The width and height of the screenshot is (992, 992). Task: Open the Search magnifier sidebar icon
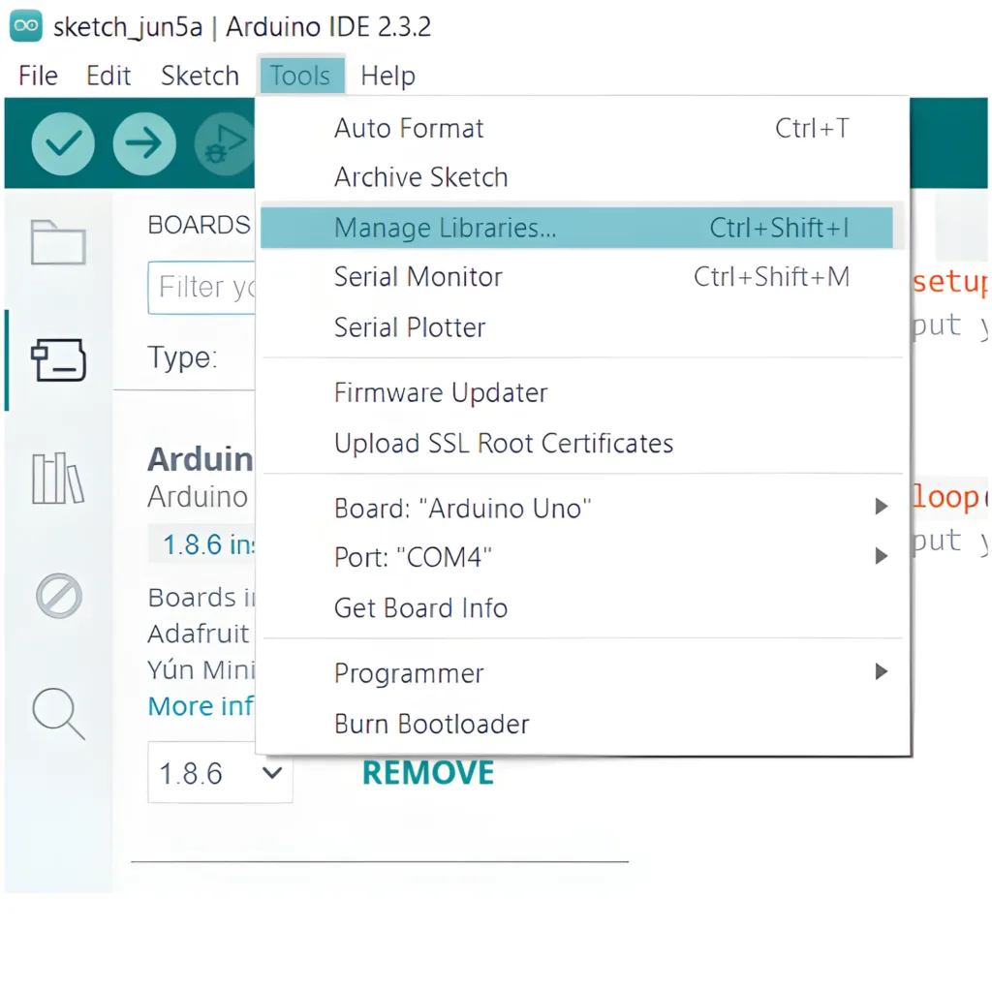tap(58, 714)
